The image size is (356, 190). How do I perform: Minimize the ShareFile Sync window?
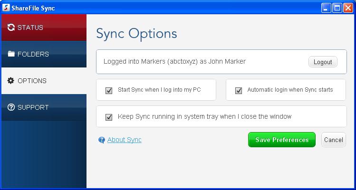[326, 9]
